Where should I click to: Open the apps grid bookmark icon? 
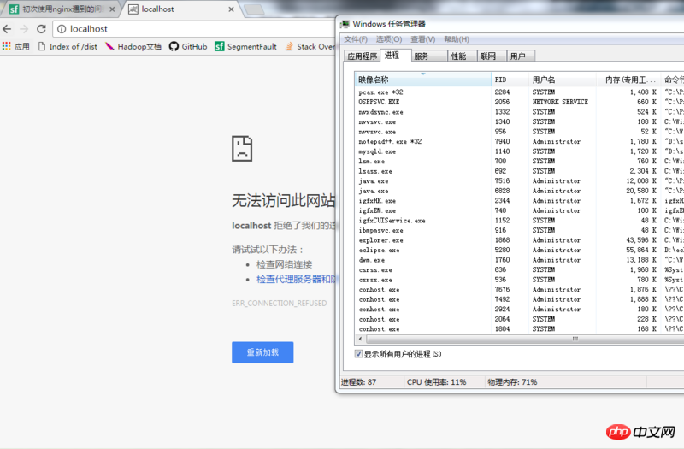[x=6, y=46]
